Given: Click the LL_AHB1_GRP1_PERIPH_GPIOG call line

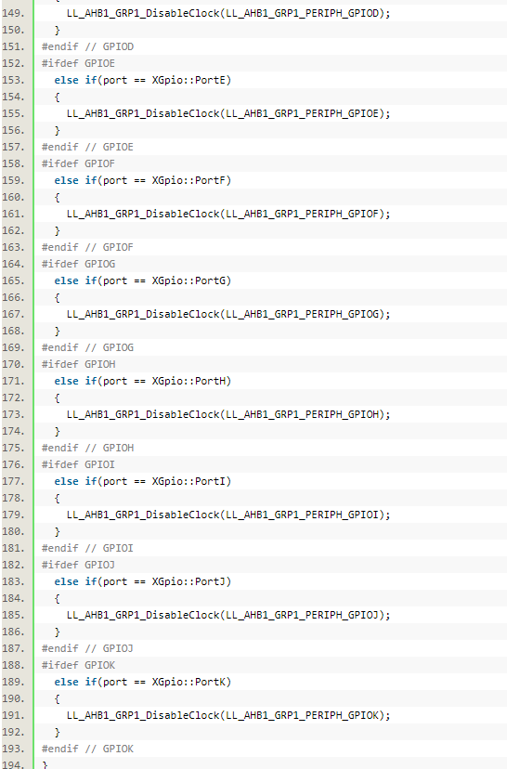Looking at the screenshot, I should click(x=228, y=314).
